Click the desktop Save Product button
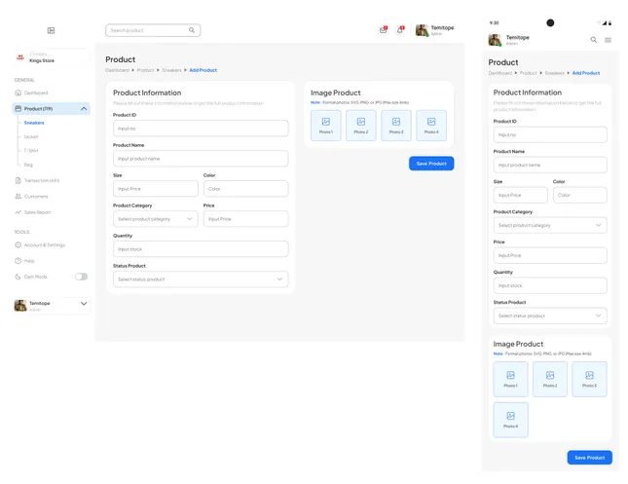 [x=430, y=164]
